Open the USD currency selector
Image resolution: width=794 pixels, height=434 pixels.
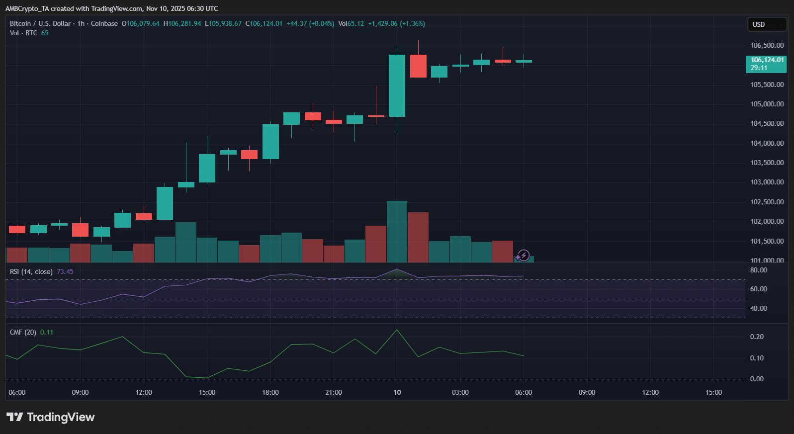pyautogui.click(x=767, y=24)
